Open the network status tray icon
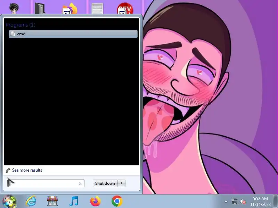The height and width of the screenshot is (208, 278). coord(234,201)
